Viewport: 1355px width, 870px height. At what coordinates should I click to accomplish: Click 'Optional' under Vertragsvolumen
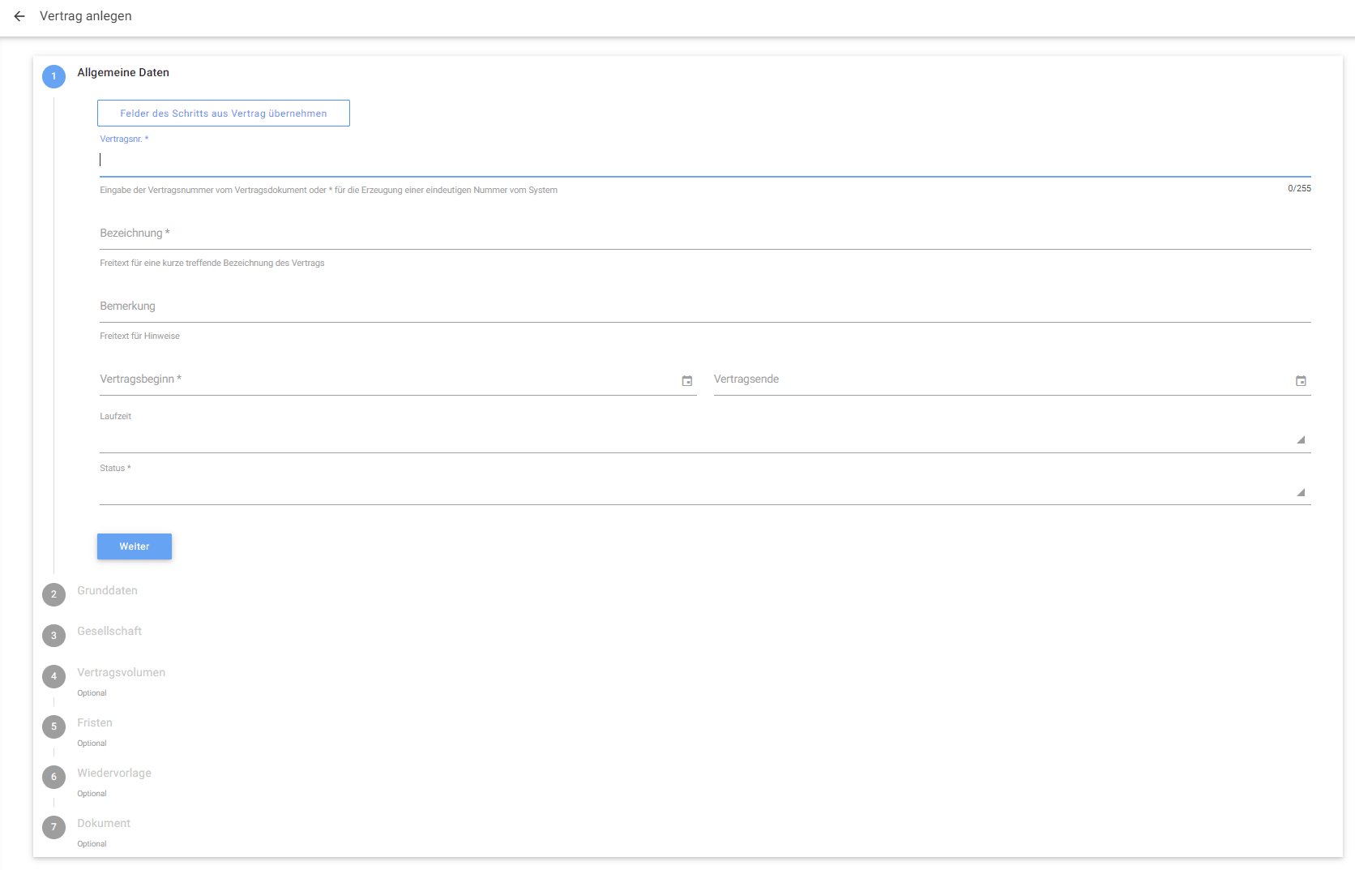point(92,693)
